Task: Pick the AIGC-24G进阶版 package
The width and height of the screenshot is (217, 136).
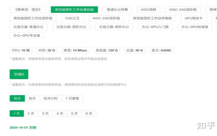Action: point(106,18)
